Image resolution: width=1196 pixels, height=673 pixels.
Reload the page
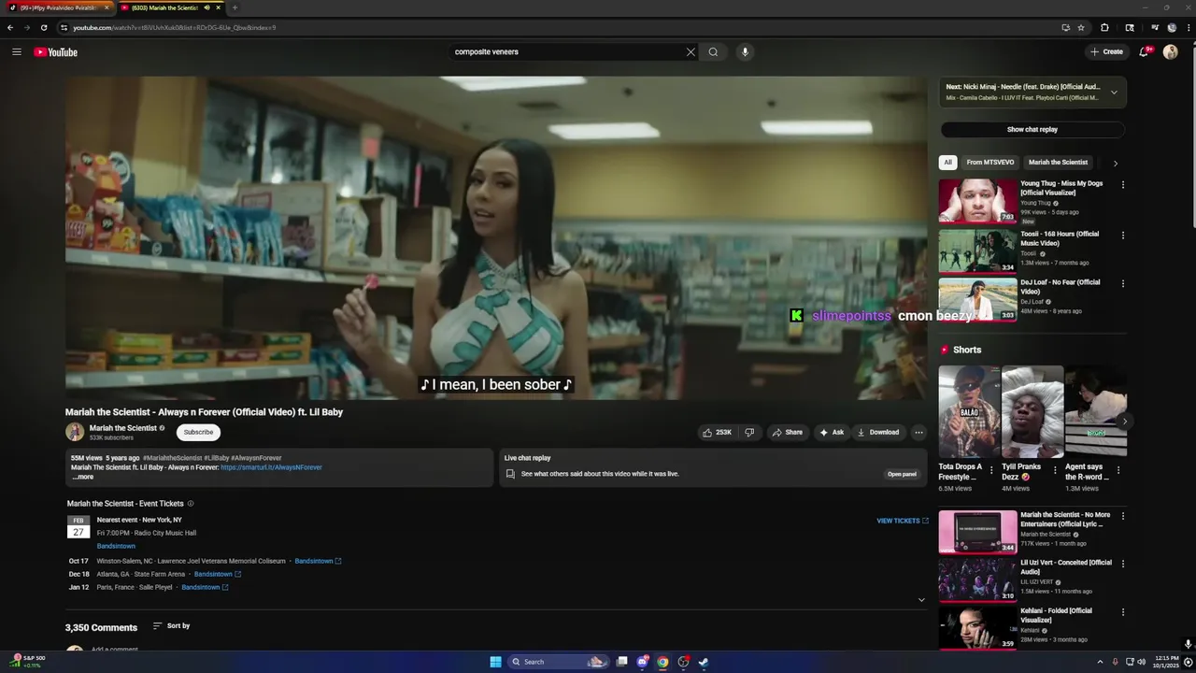coord(43,27)
